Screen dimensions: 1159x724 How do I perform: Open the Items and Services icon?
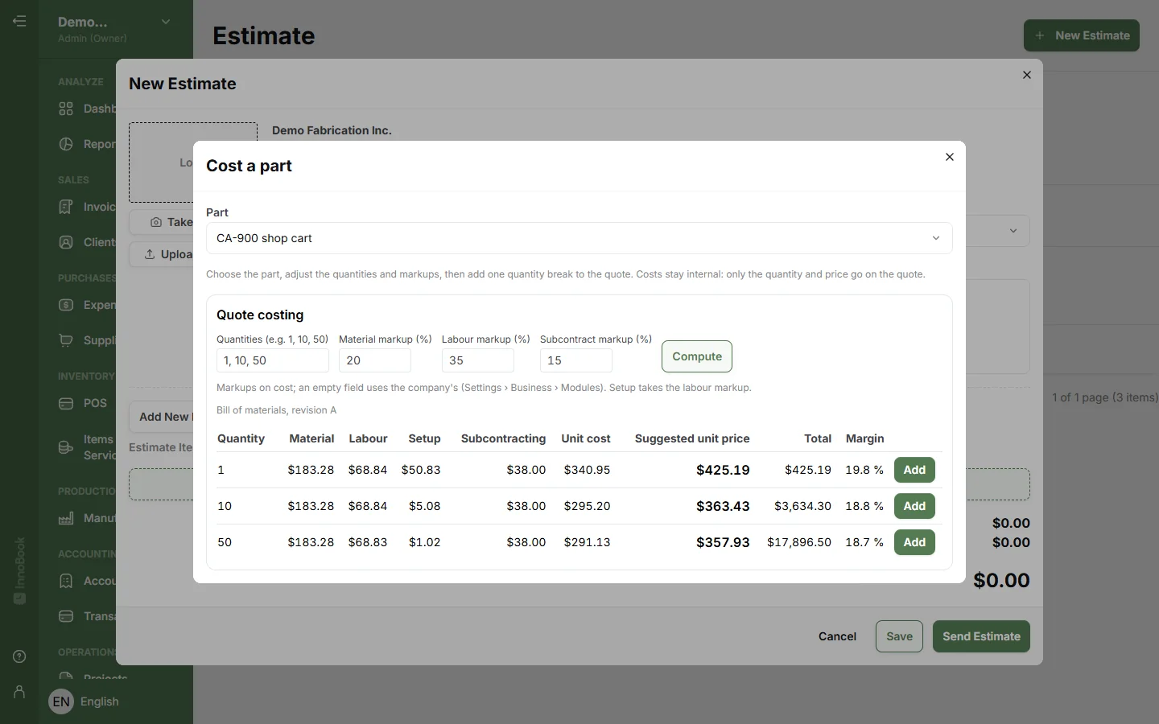point(66,447)
